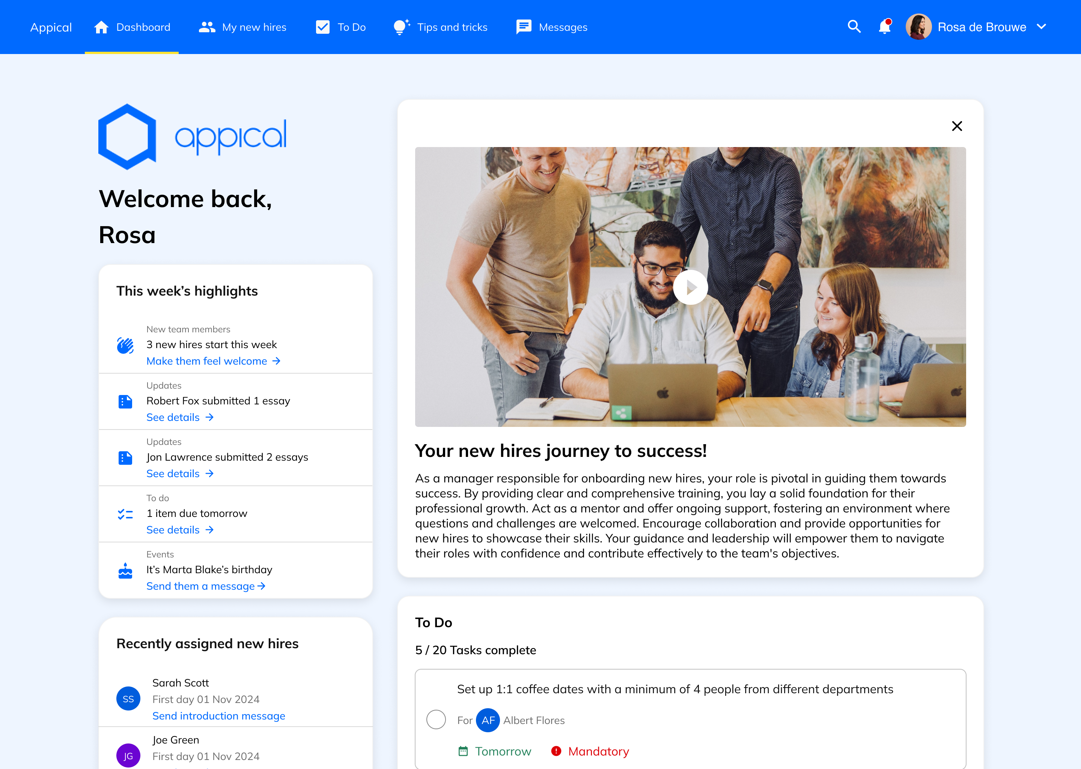
Task: Click Make them feel welcome link
Action: (x=213, y=361)
